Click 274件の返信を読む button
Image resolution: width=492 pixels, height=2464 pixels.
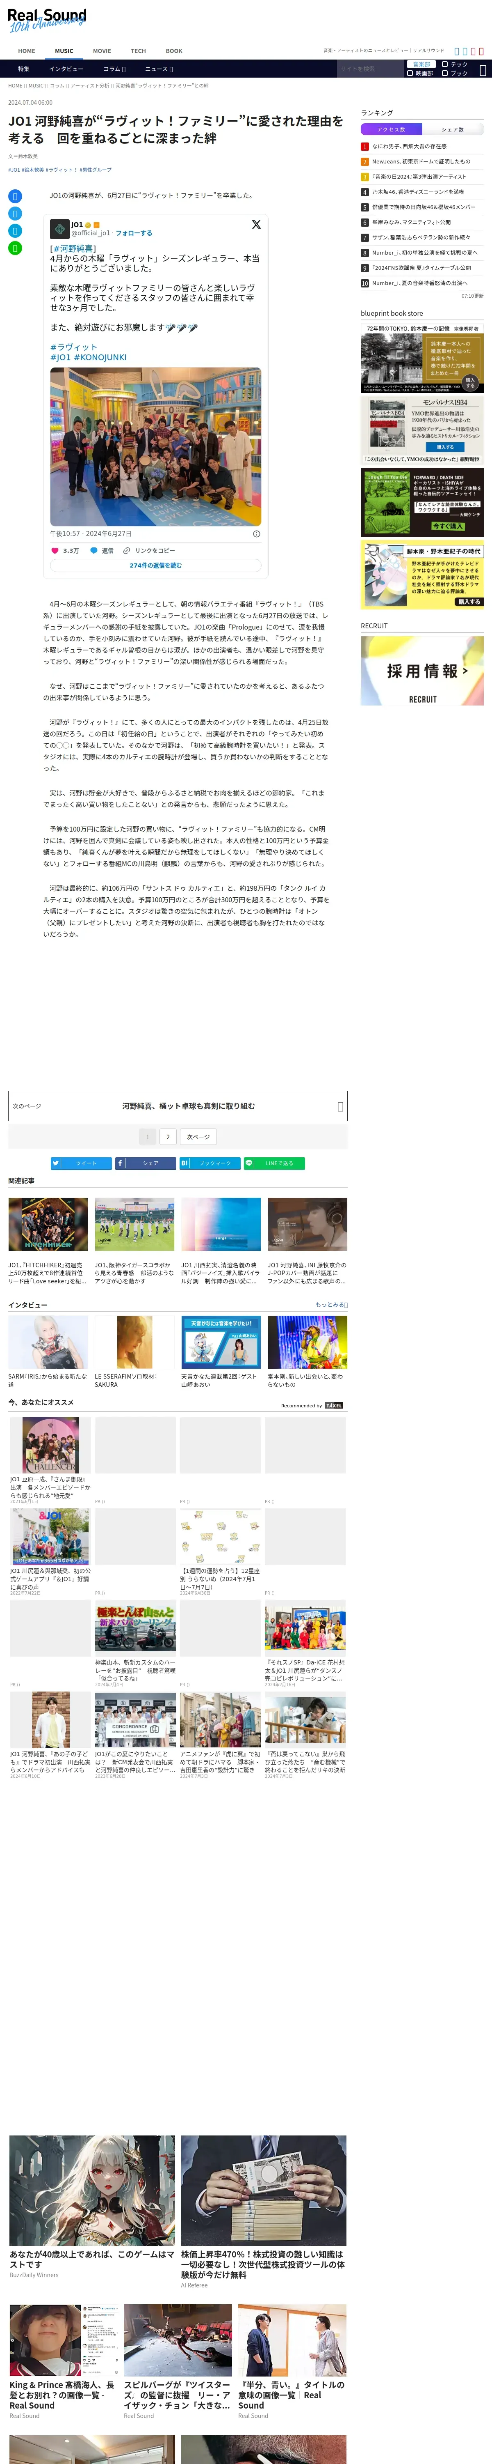pos(156,565)
